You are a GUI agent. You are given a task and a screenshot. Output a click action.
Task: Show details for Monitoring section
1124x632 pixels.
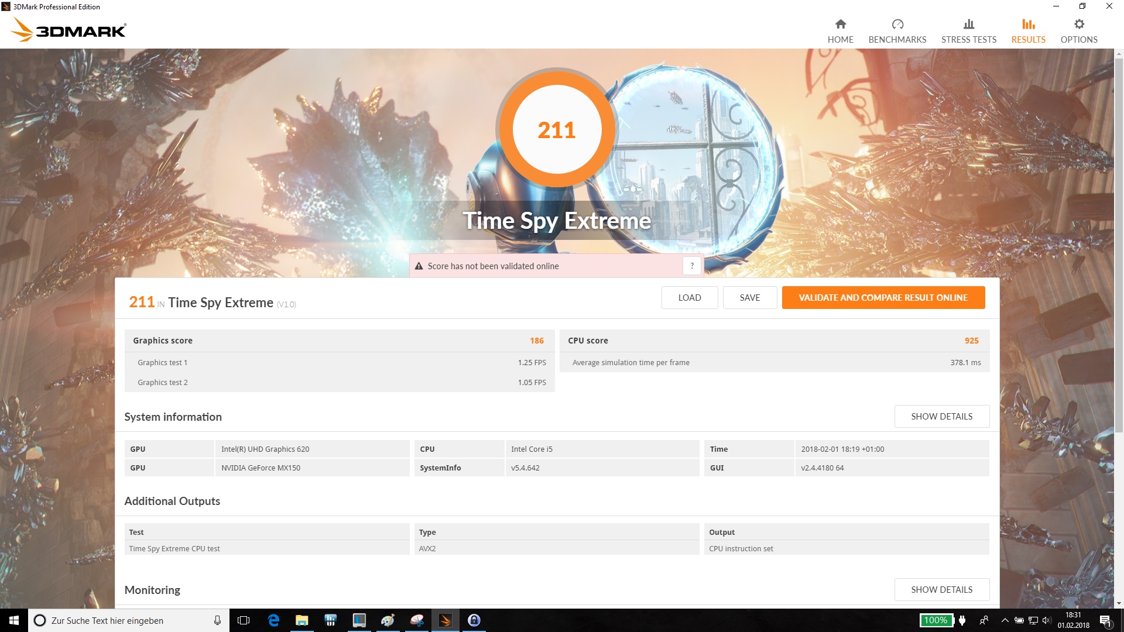(941, 589)
